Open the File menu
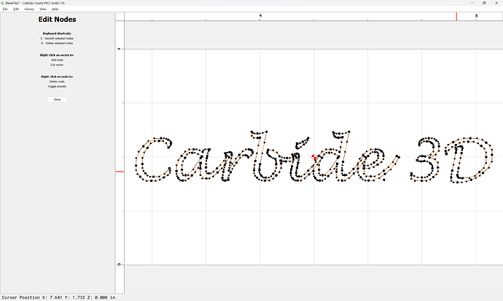 point(5,9)
